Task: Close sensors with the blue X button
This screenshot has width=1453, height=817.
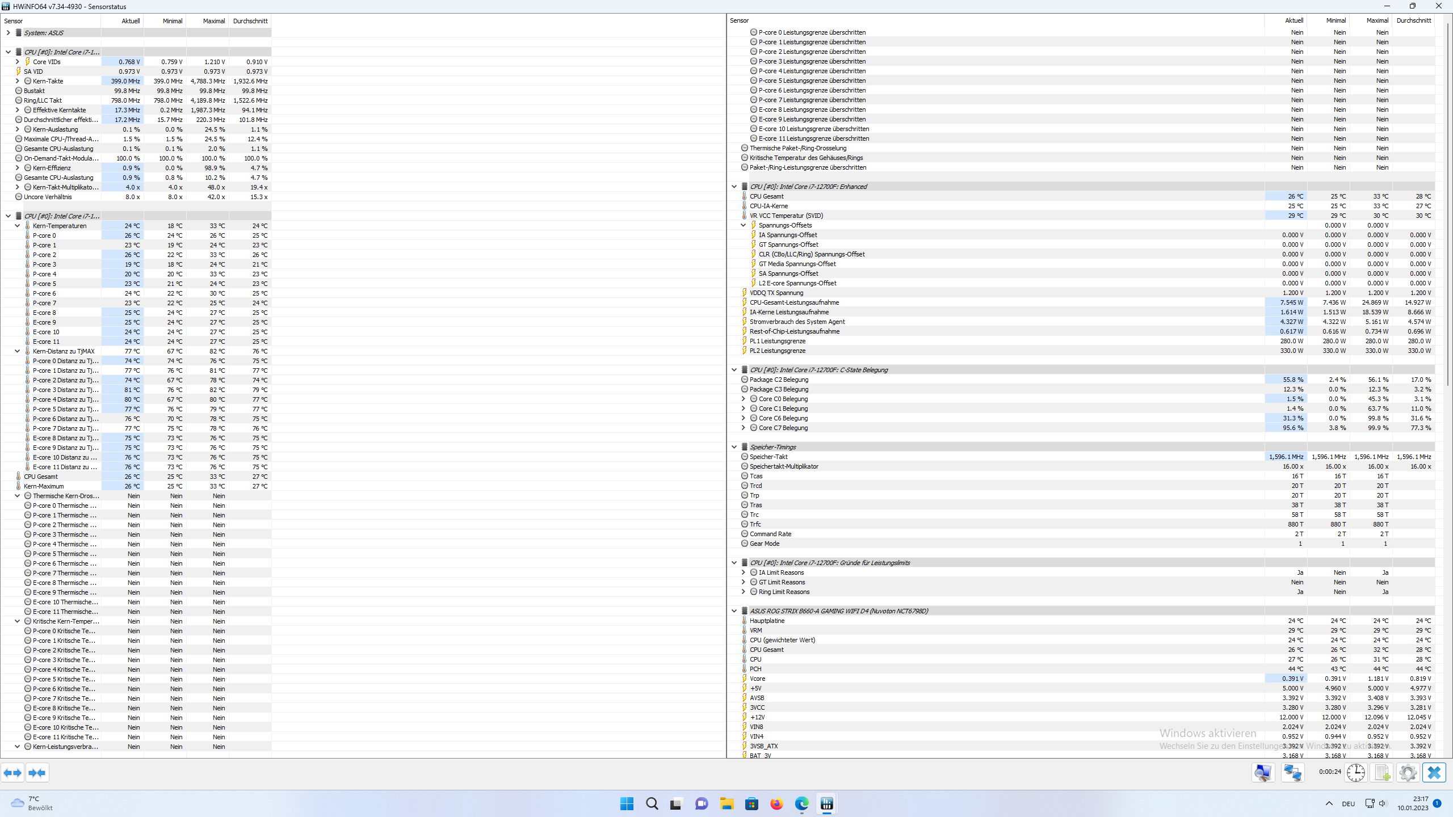Action: [1434, 773]
